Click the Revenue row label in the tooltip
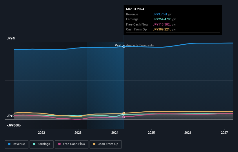Image resolution: width=238 pixels, height=152 pixels. coord(132,14)
